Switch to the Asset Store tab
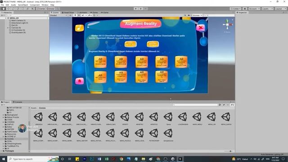Image resolution: width=288 pixels, height=162 pixels. pyautogui.click(x=68, y=13)
